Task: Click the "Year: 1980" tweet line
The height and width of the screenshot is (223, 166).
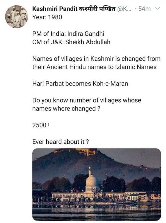Action: click(47, 17)
